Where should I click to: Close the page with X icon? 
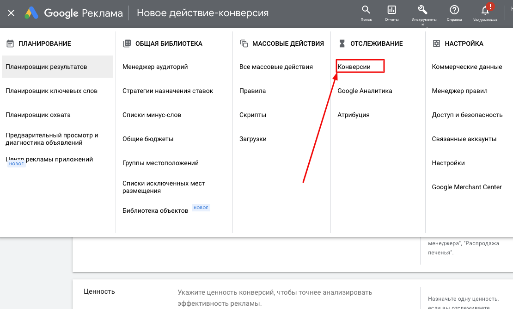tap(11, 13)
